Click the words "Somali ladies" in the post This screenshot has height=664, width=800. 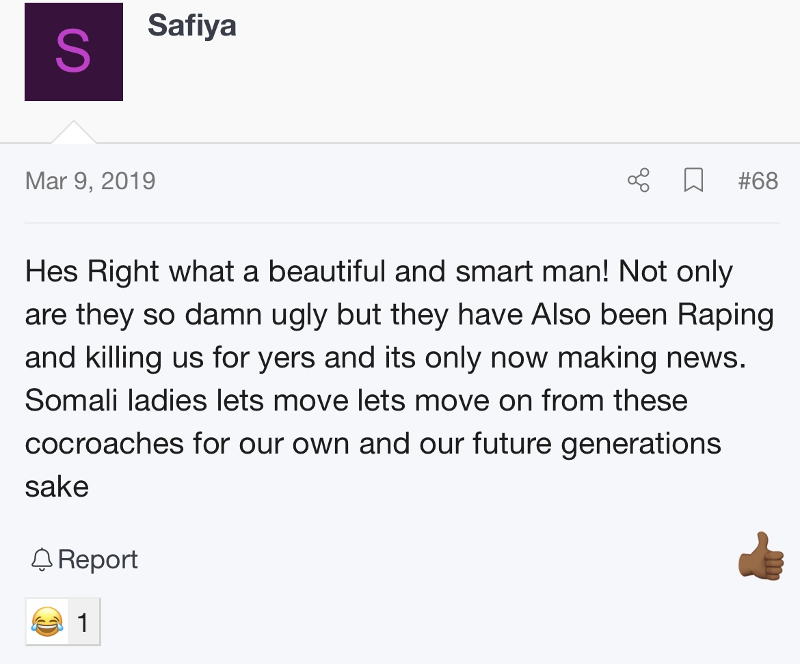coord(116,400)
